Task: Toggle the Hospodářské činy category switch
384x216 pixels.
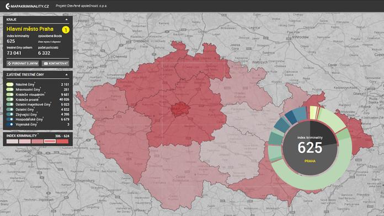Action: point(10,120)
